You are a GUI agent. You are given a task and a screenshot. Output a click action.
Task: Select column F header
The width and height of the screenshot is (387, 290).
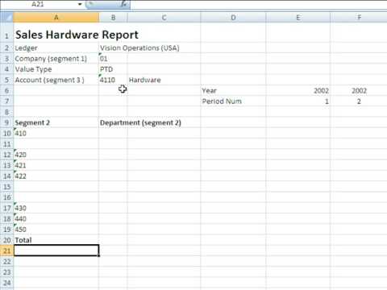click(x=359, y=18)
